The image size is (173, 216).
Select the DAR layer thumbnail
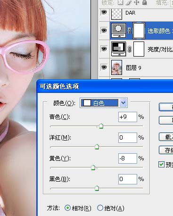coord(116,14)
